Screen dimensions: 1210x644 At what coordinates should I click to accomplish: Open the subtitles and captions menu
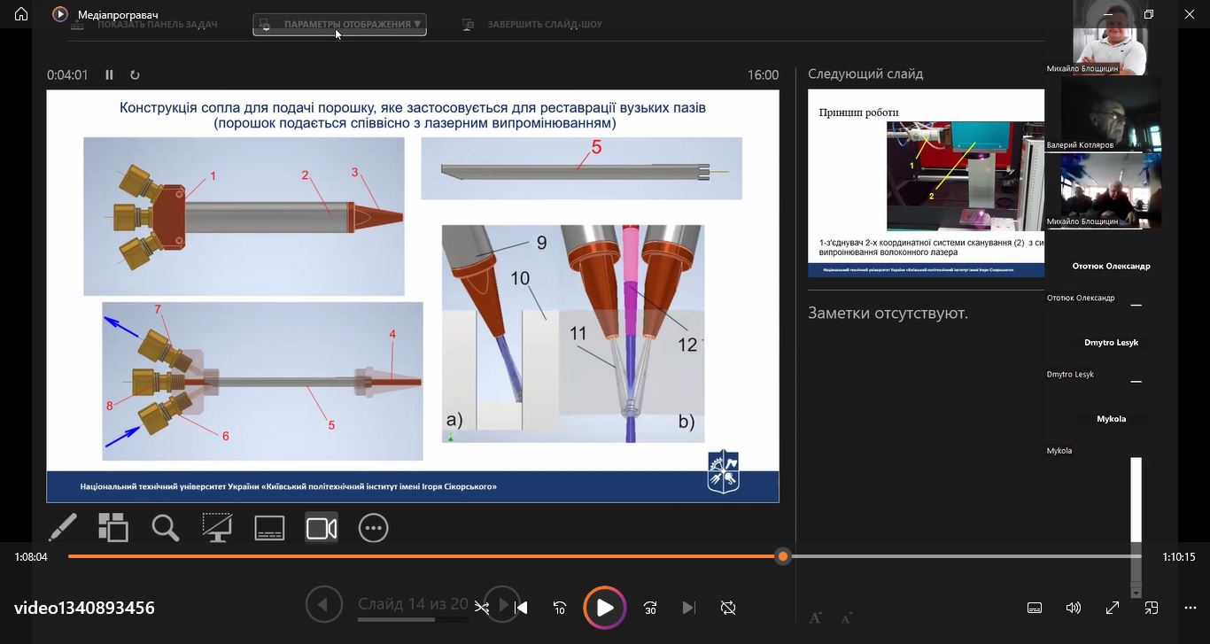(x=1035, y=608)
